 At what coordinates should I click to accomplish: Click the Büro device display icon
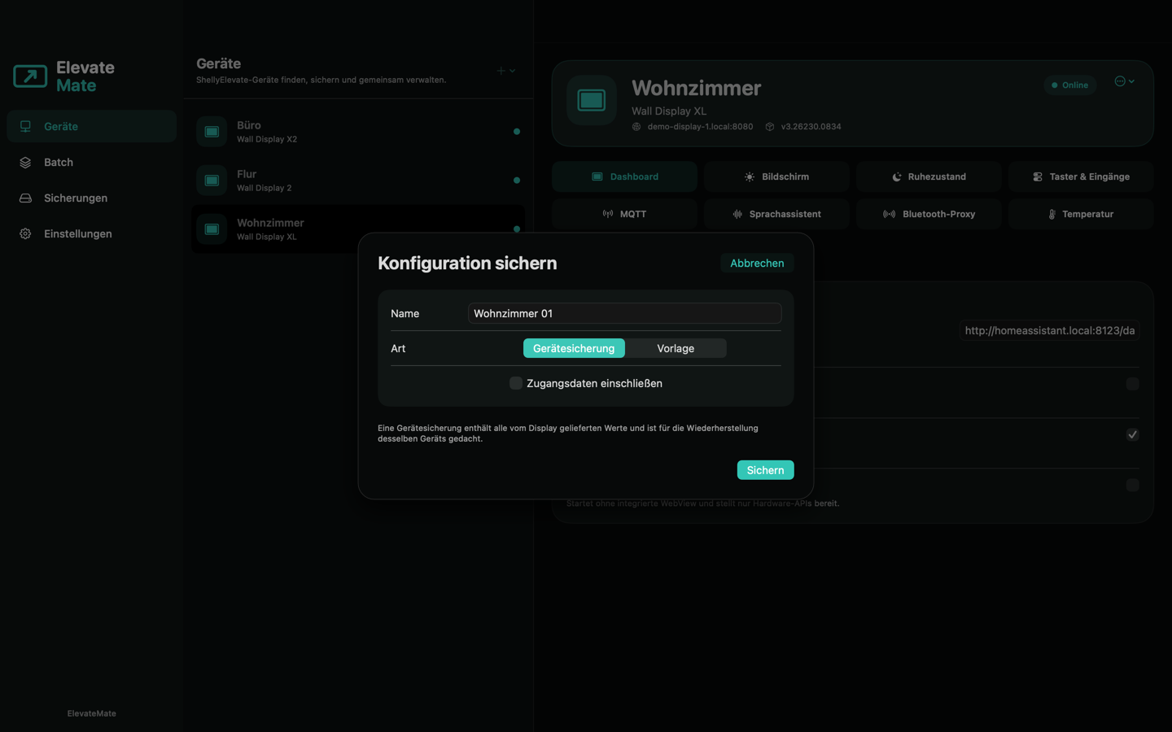click(212, 132)
